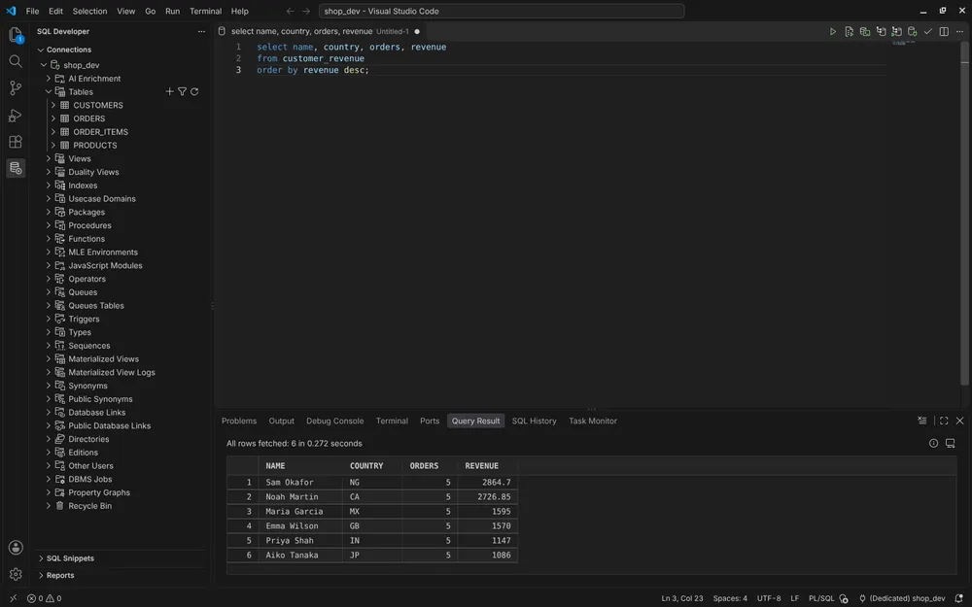Screen dimensions: 972x607
Task: Open result in new window icon
Action: (x=951, y=444)
